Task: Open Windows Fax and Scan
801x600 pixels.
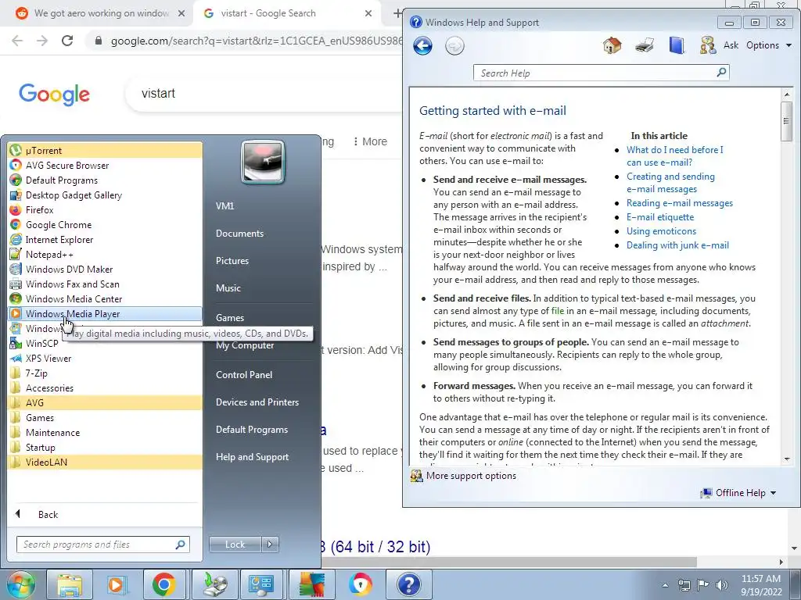Action: 105,284
